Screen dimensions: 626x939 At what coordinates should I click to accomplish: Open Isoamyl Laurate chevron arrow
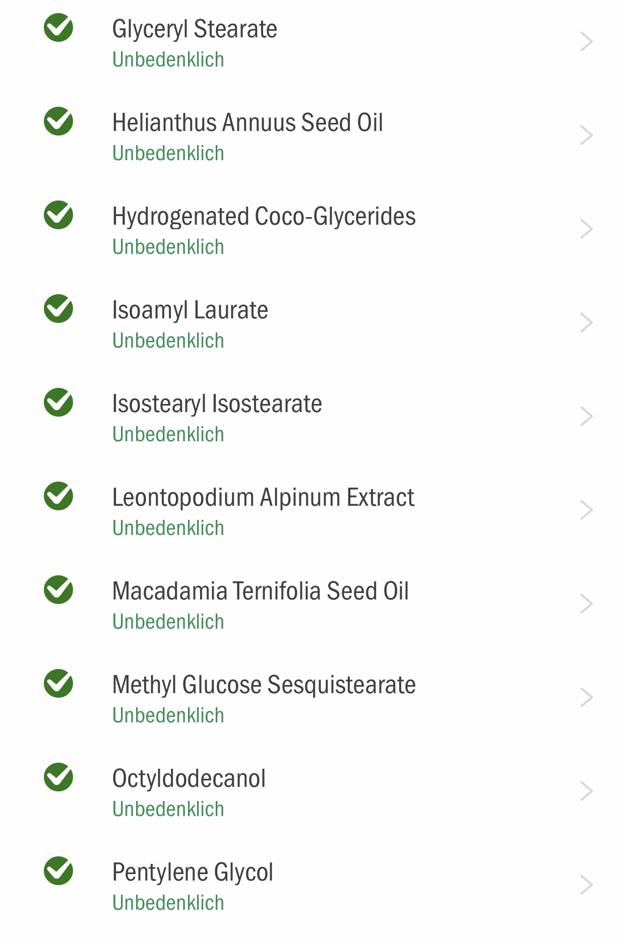(x=586, y=323)
